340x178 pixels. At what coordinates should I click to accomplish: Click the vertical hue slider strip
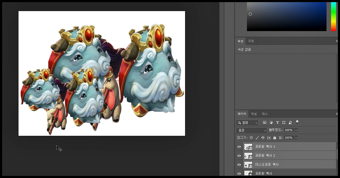click(333, 16)
